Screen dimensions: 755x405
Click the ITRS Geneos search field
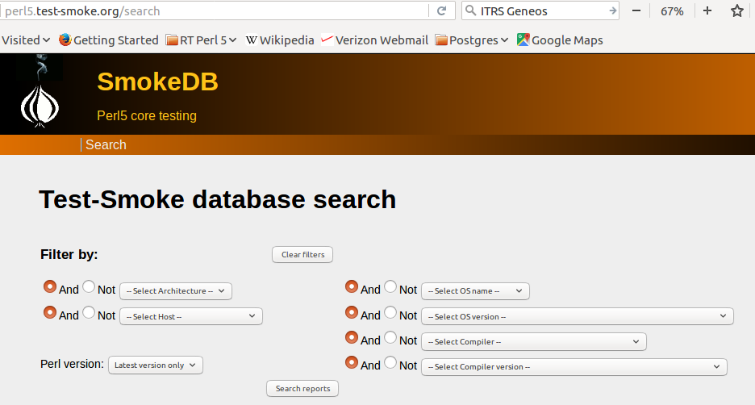pyautogui.click(x=540, y=11)
